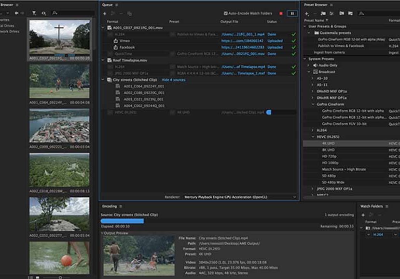Click the Hide 4 sources link
The width and height of the screenshot is (400, 279).
pos(173,80)
